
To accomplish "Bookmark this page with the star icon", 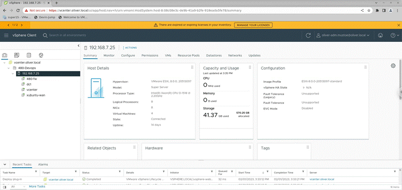I will [x=368, y=10].
